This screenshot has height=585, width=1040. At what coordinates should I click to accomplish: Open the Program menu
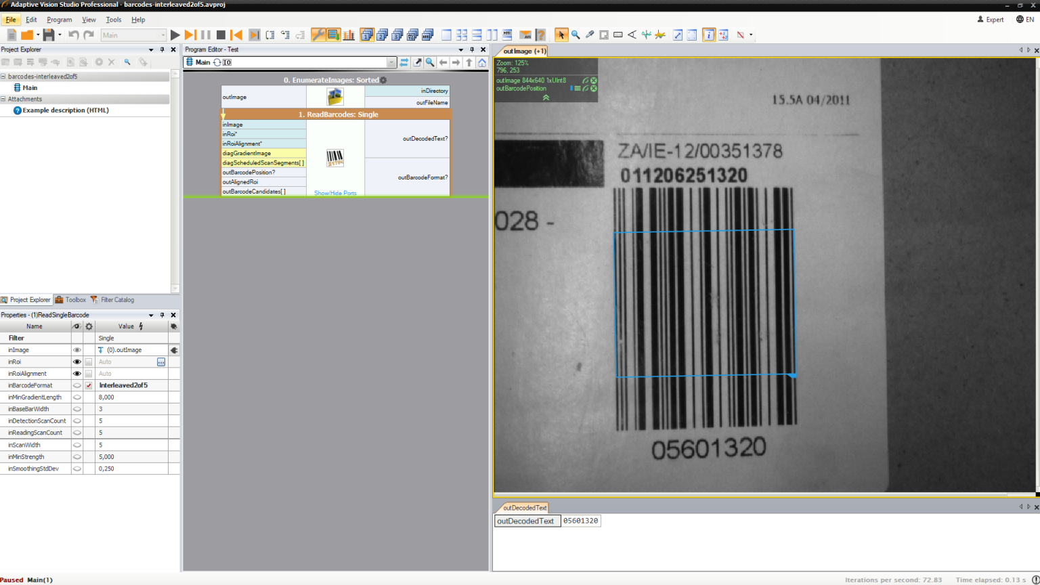tap(59, 20)
